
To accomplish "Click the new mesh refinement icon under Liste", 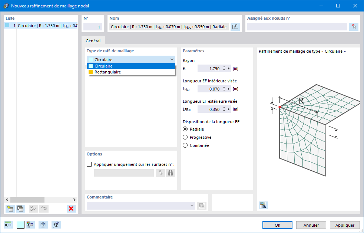I will [10, 209].
